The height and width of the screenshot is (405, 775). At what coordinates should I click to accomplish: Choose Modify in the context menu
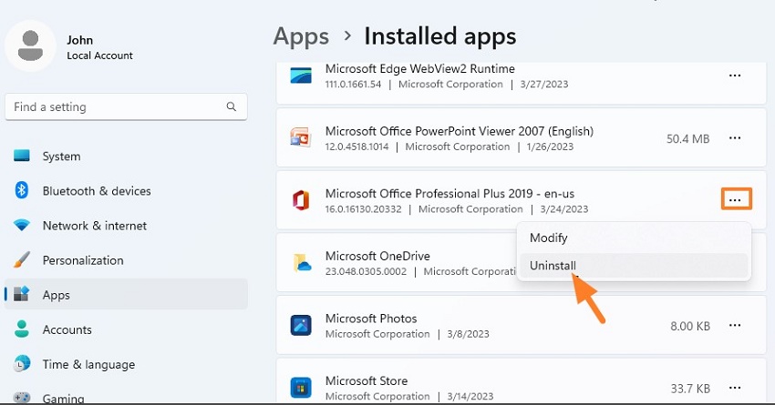click(549, 238)
